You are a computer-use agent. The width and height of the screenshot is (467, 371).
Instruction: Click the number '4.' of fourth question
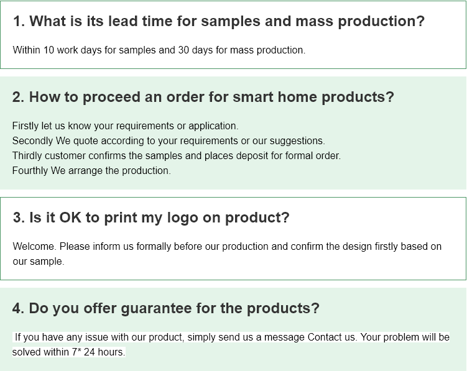click(x=18, y=308)
